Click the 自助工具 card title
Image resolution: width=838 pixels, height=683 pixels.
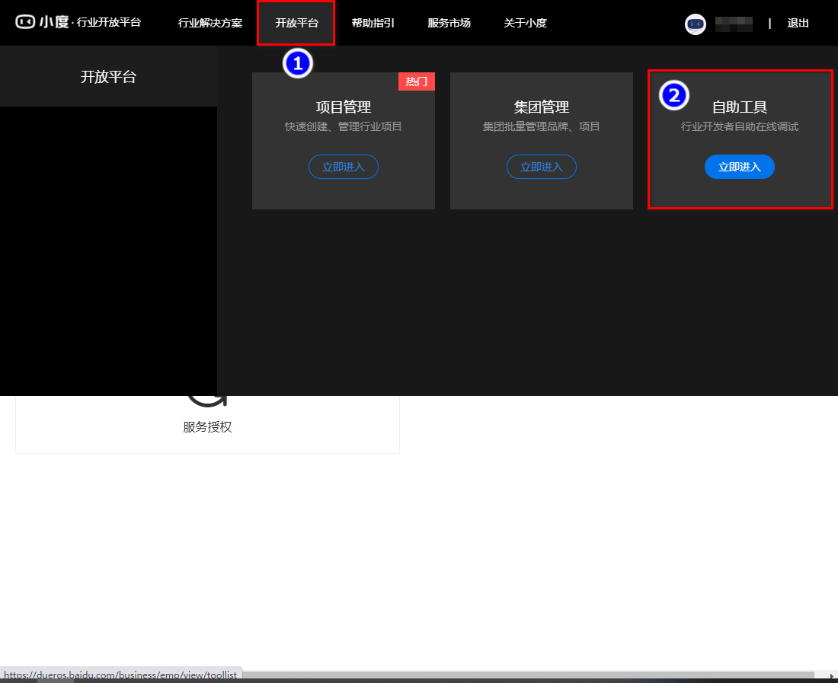click(739, 107)
